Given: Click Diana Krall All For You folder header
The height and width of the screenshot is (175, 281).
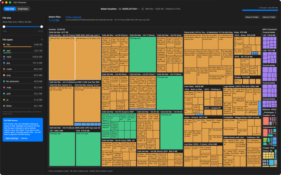Looking at the screenshot, I should (x=209, y=32).
